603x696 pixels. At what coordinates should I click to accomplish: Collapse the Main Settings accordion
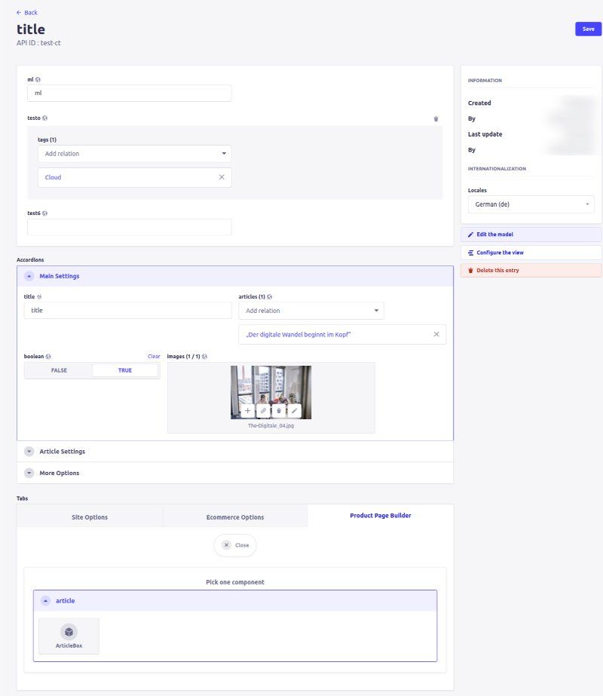pyautogui.click(x=234, y=276)
